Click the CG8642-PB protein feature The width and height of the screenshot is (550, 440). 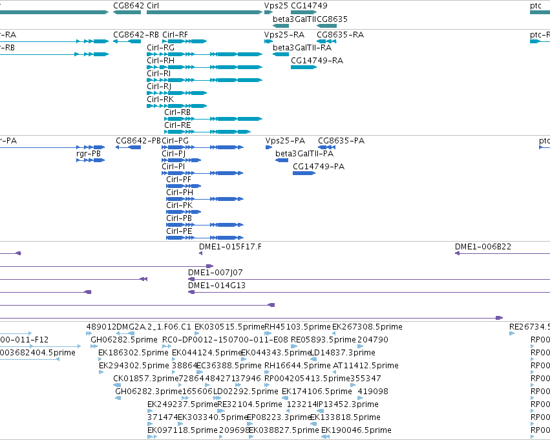[x=129, y=147]
